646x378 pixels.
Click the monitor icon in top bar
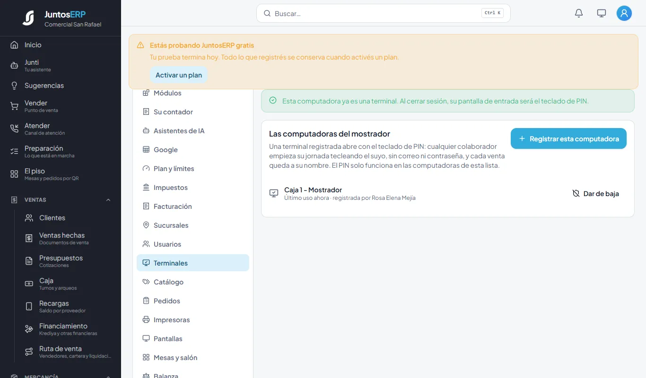602,13
